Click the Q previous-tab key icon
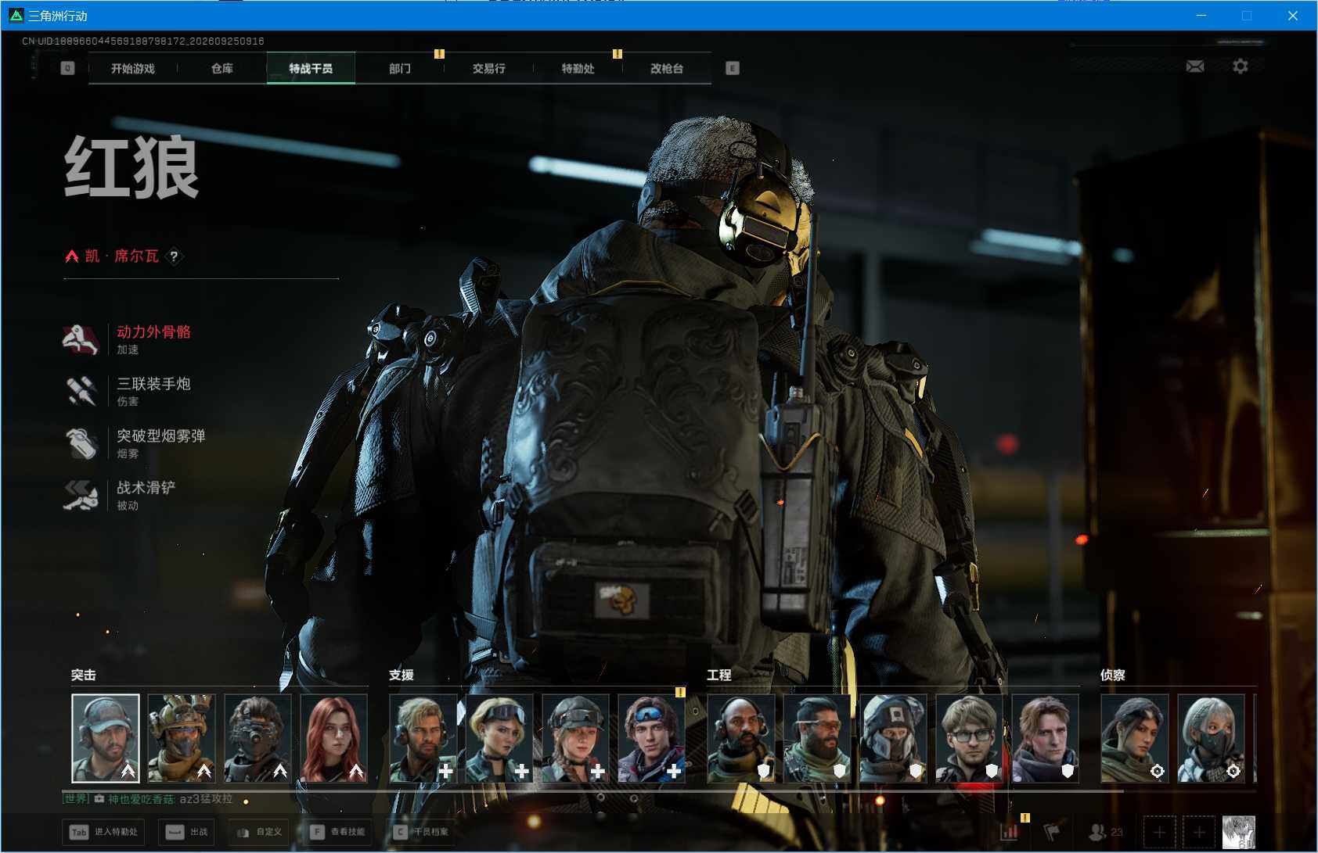Screen dimensions: 1318x853 coord(67,68)
